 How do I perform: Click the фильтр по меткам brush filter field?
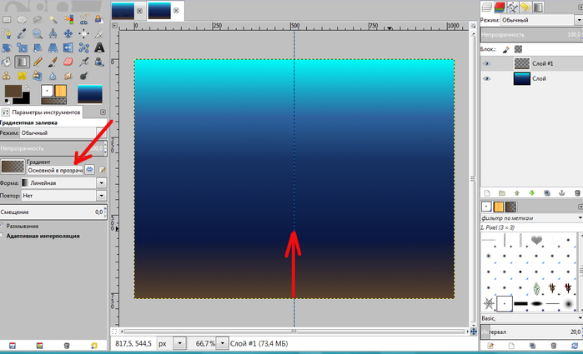(x=525, y=218)
